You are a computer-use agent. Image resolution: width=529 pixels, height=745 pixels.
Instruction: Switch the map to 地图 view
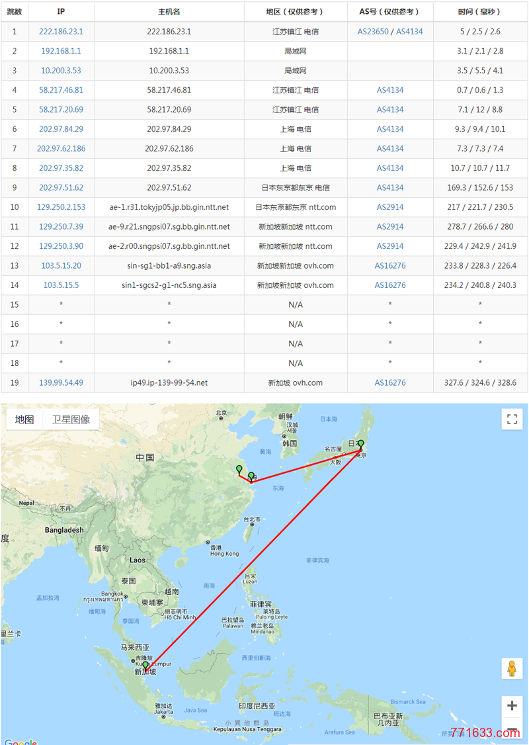24,419
